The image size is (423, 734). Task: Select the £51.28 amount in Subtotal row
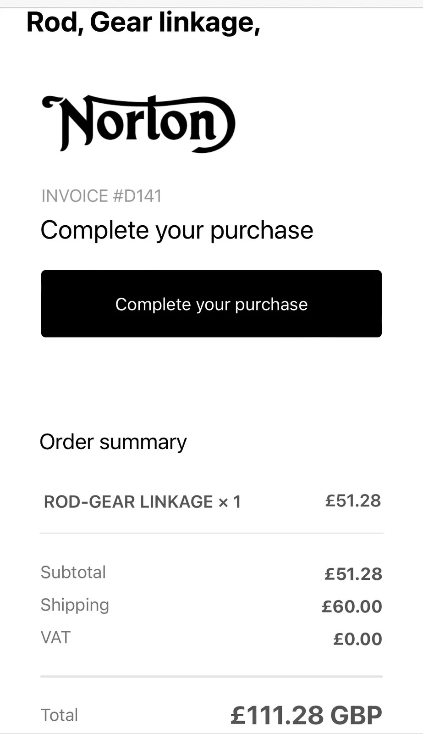(x=353, y=574)
